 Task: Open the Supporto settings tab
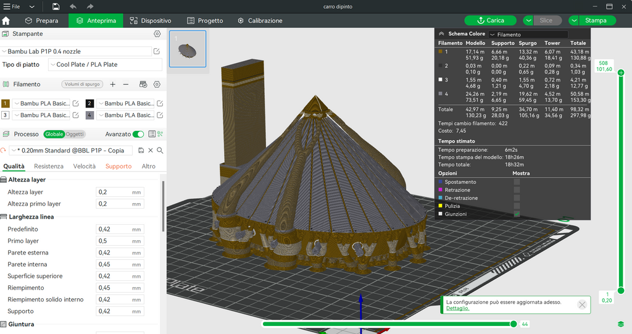pos(118,166)
